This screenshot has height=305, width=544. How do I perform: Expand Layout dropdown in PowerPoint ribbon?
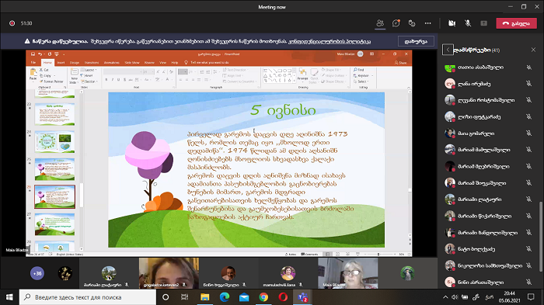89,70
